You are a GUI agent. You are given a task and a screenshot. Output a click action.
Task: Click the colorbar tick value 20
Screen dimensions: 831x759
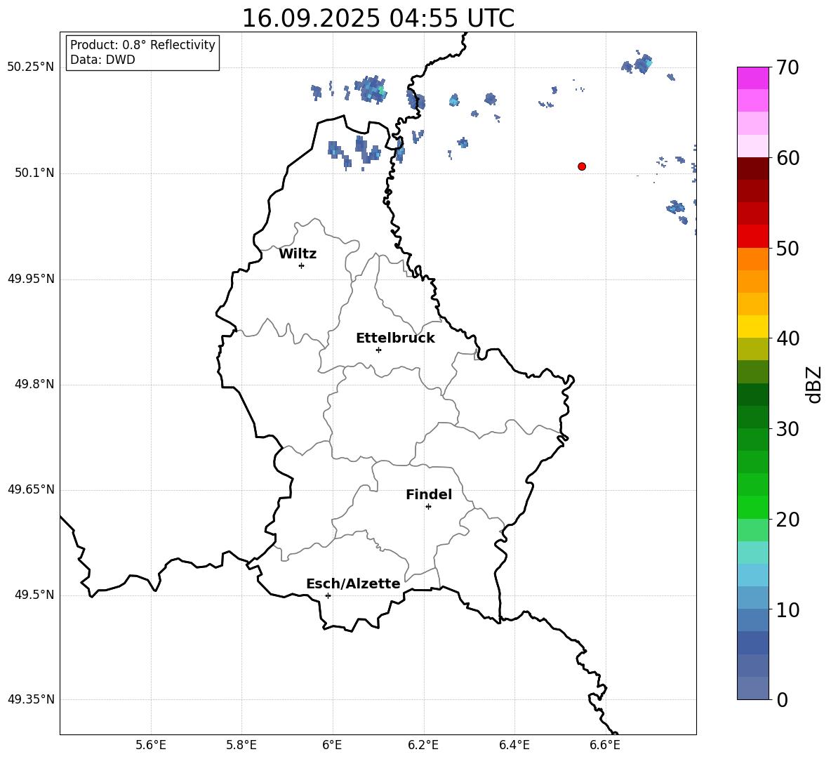point(787,520)
